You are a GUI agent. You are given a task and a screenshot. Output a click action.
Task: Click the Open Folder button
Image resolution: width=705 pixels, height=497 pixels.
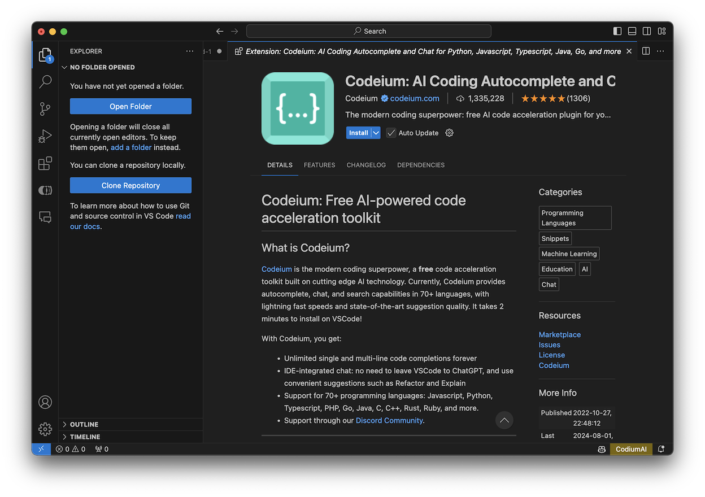pos(130,106)
